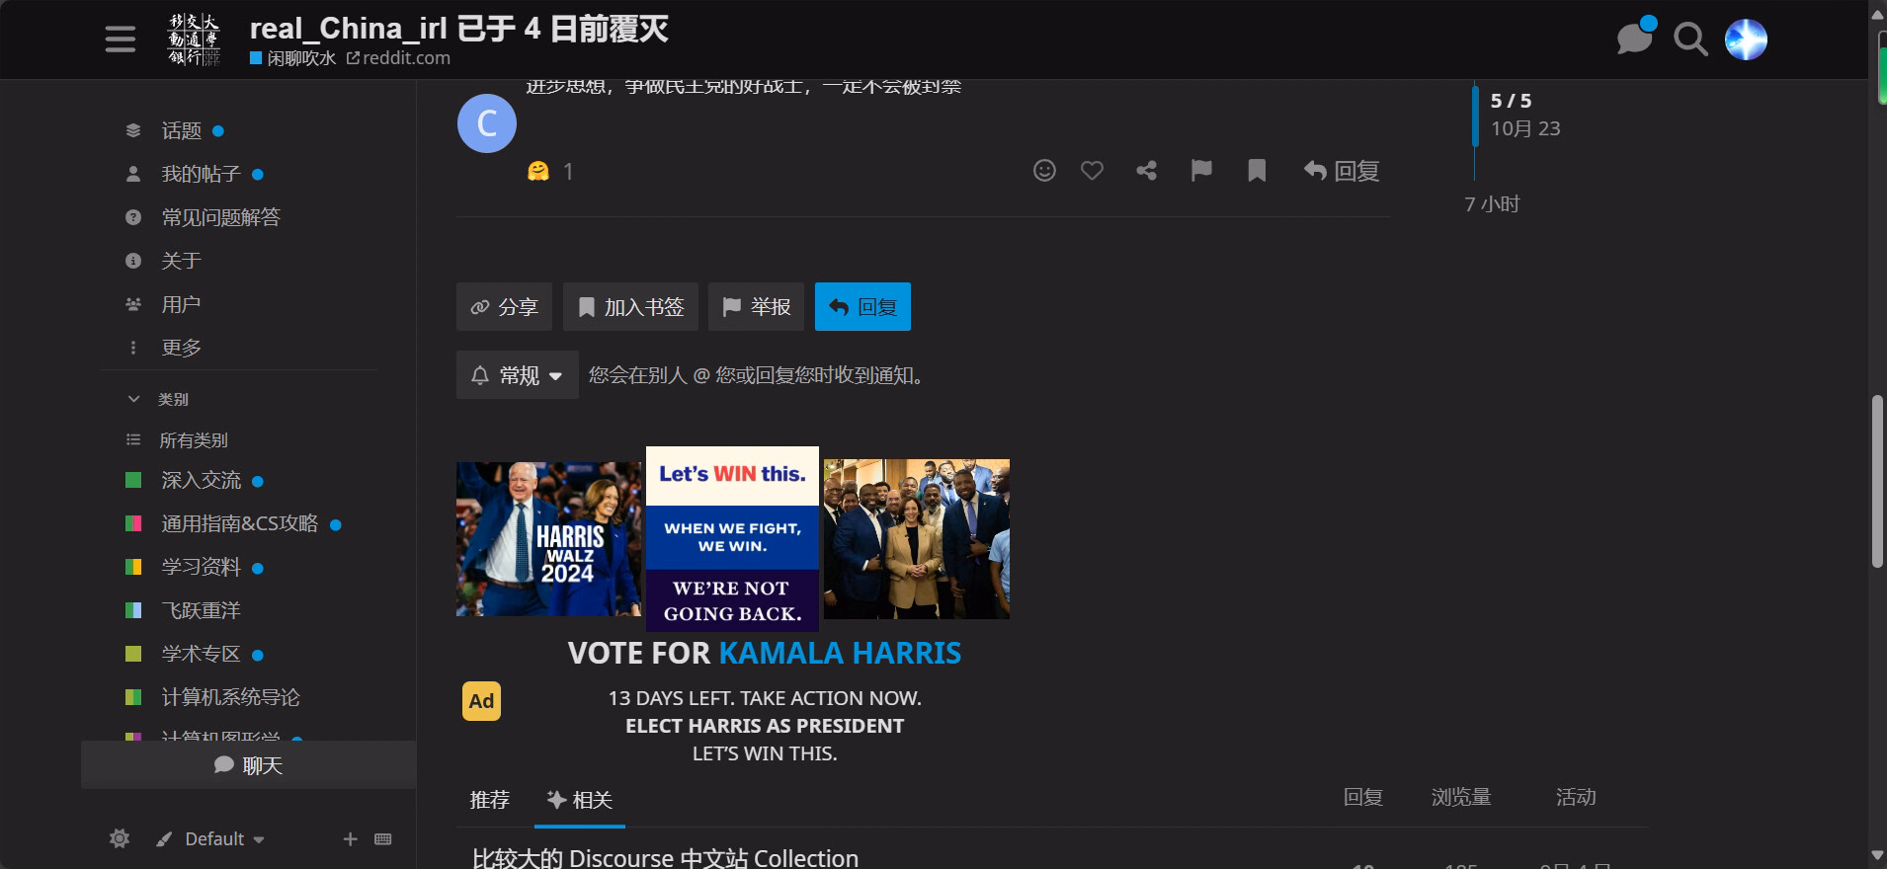Click the 1 reaction count on post

[x=568, y=172]
